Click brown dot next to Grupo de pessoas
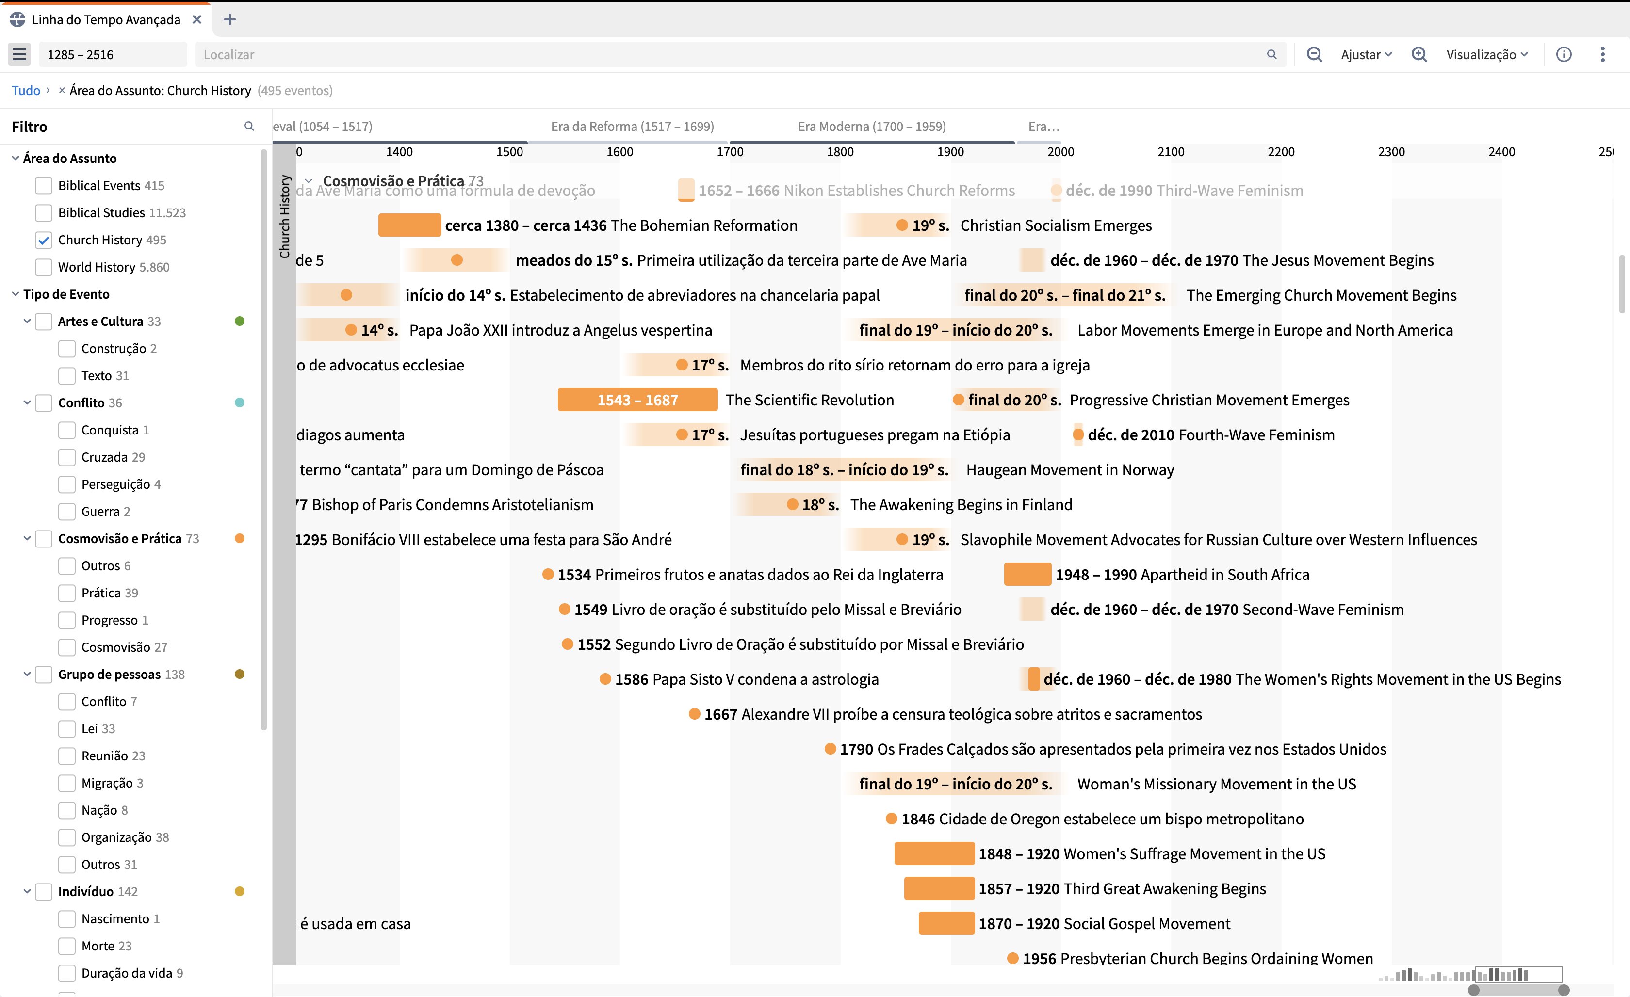The height and width of the screenshot is (997, 1630). click(240, 675)
